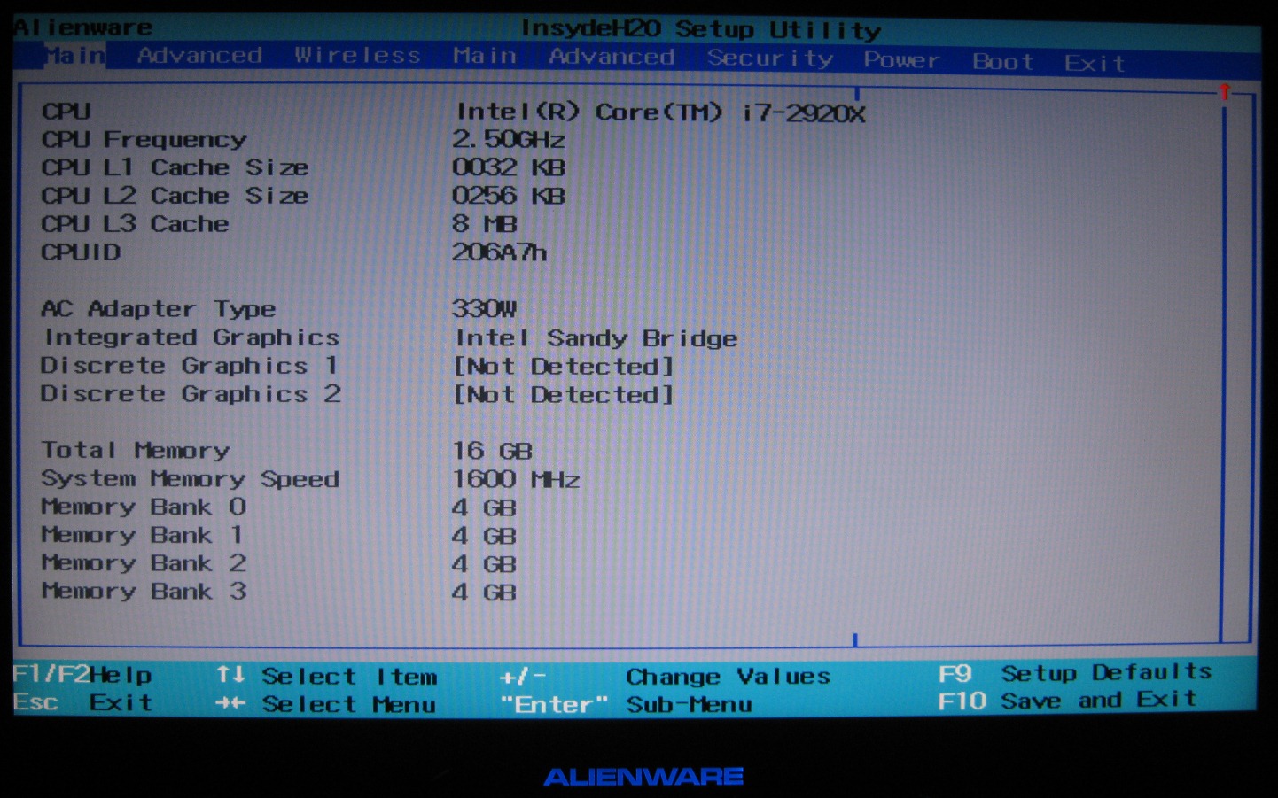Click the Esc Exit hint
Screen dimensions: 1278x798
coord(82,702)
